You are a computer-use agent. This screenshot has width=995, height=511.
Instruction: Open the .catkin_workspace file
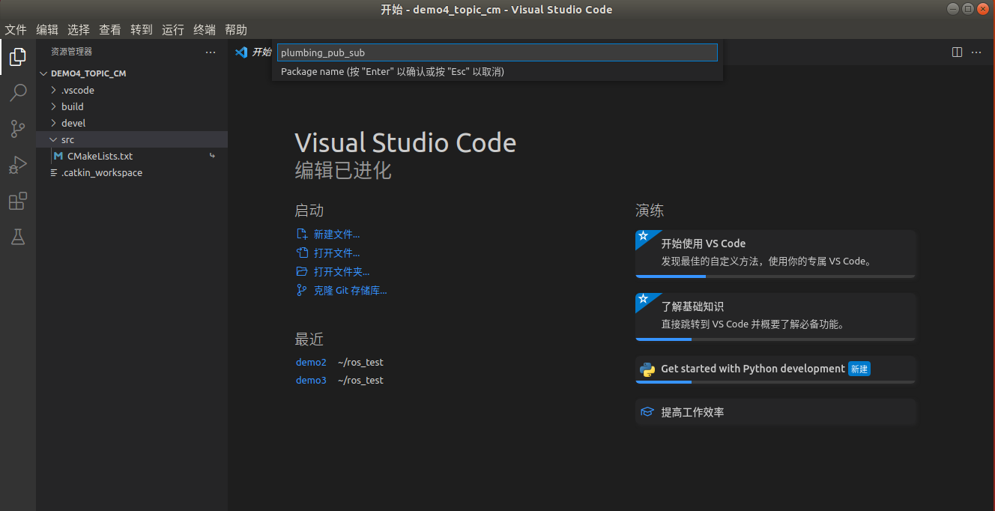(102, 172)
